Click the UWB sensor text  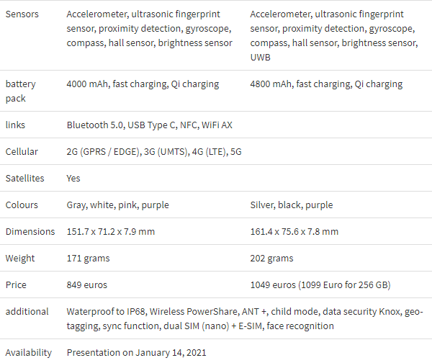click(261, 58)
